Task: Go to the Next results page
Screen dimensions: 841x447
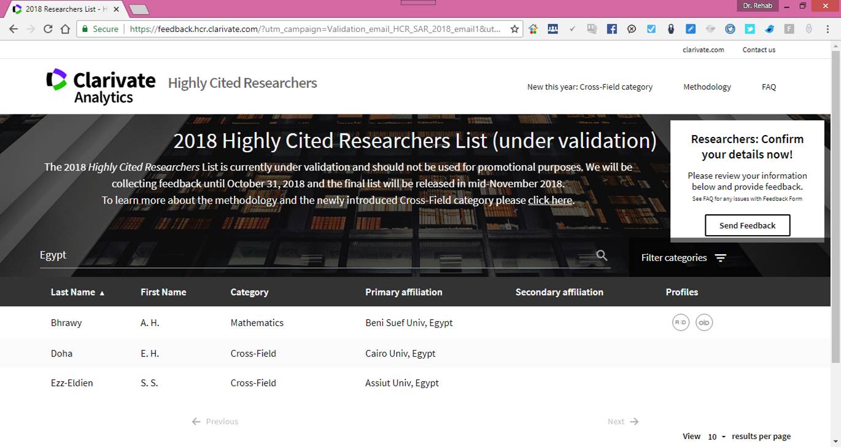Action: (623, 421)
